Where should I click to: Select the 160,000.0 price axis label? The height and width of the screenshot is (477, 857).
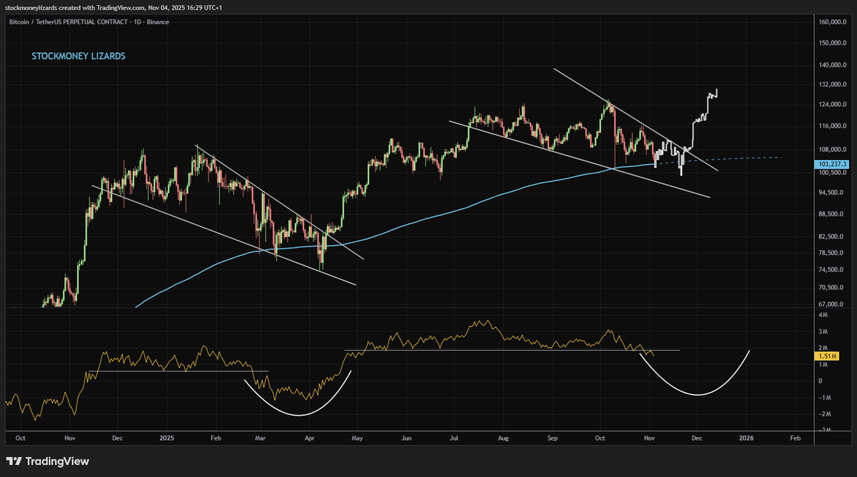[x=833, y=22]
